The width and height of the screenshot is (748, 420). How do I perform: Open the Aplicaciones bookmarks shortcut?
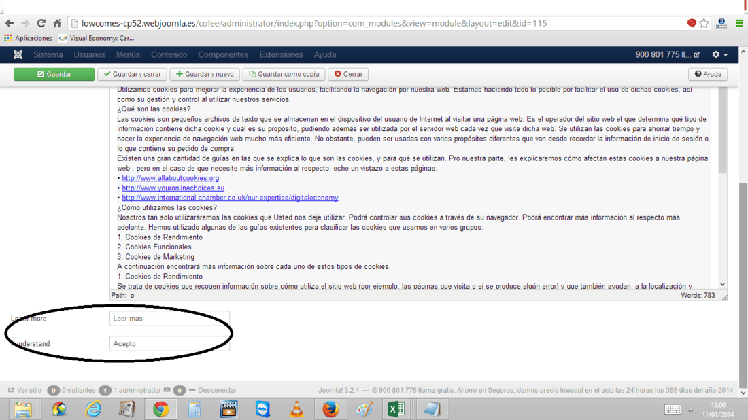click(x=28, y=38)
